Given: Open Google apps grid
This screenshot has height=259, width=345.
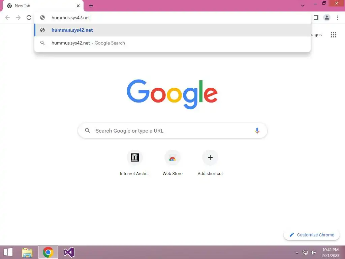Looking at the screenshot, I should (x=334, y=35).
